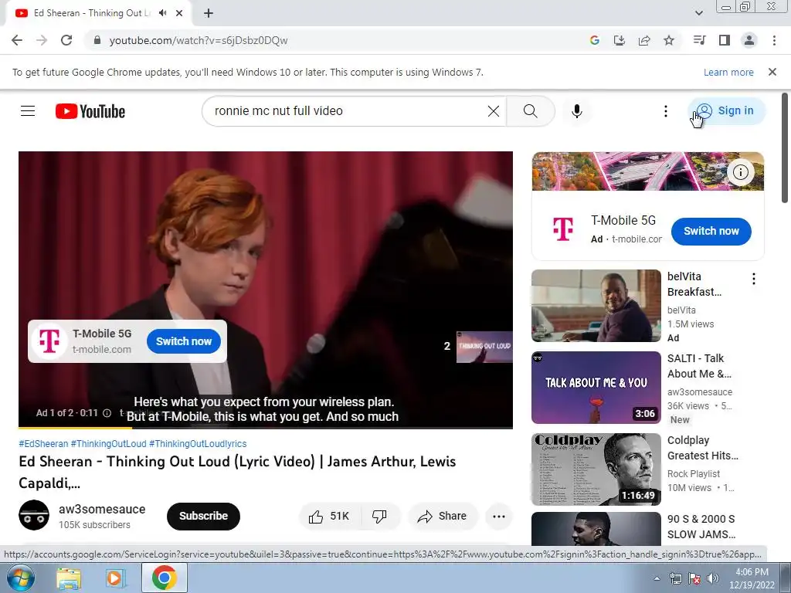Dismiss the Chrome update infobar

(x=772, y=72)
